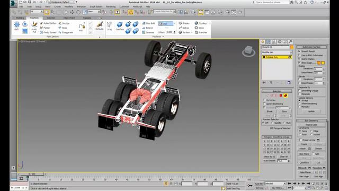Open the Workspace: Default dropdown
Screen dimensions: 339x191
click(63, 2)
